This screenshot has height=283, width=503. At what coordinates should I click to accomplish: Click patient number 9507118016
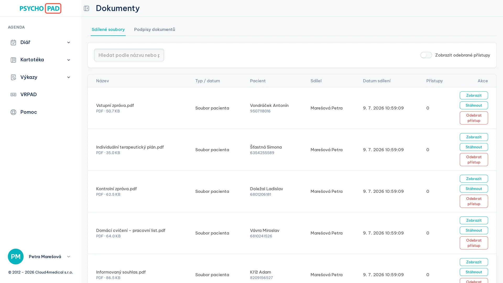click(260, 111)
